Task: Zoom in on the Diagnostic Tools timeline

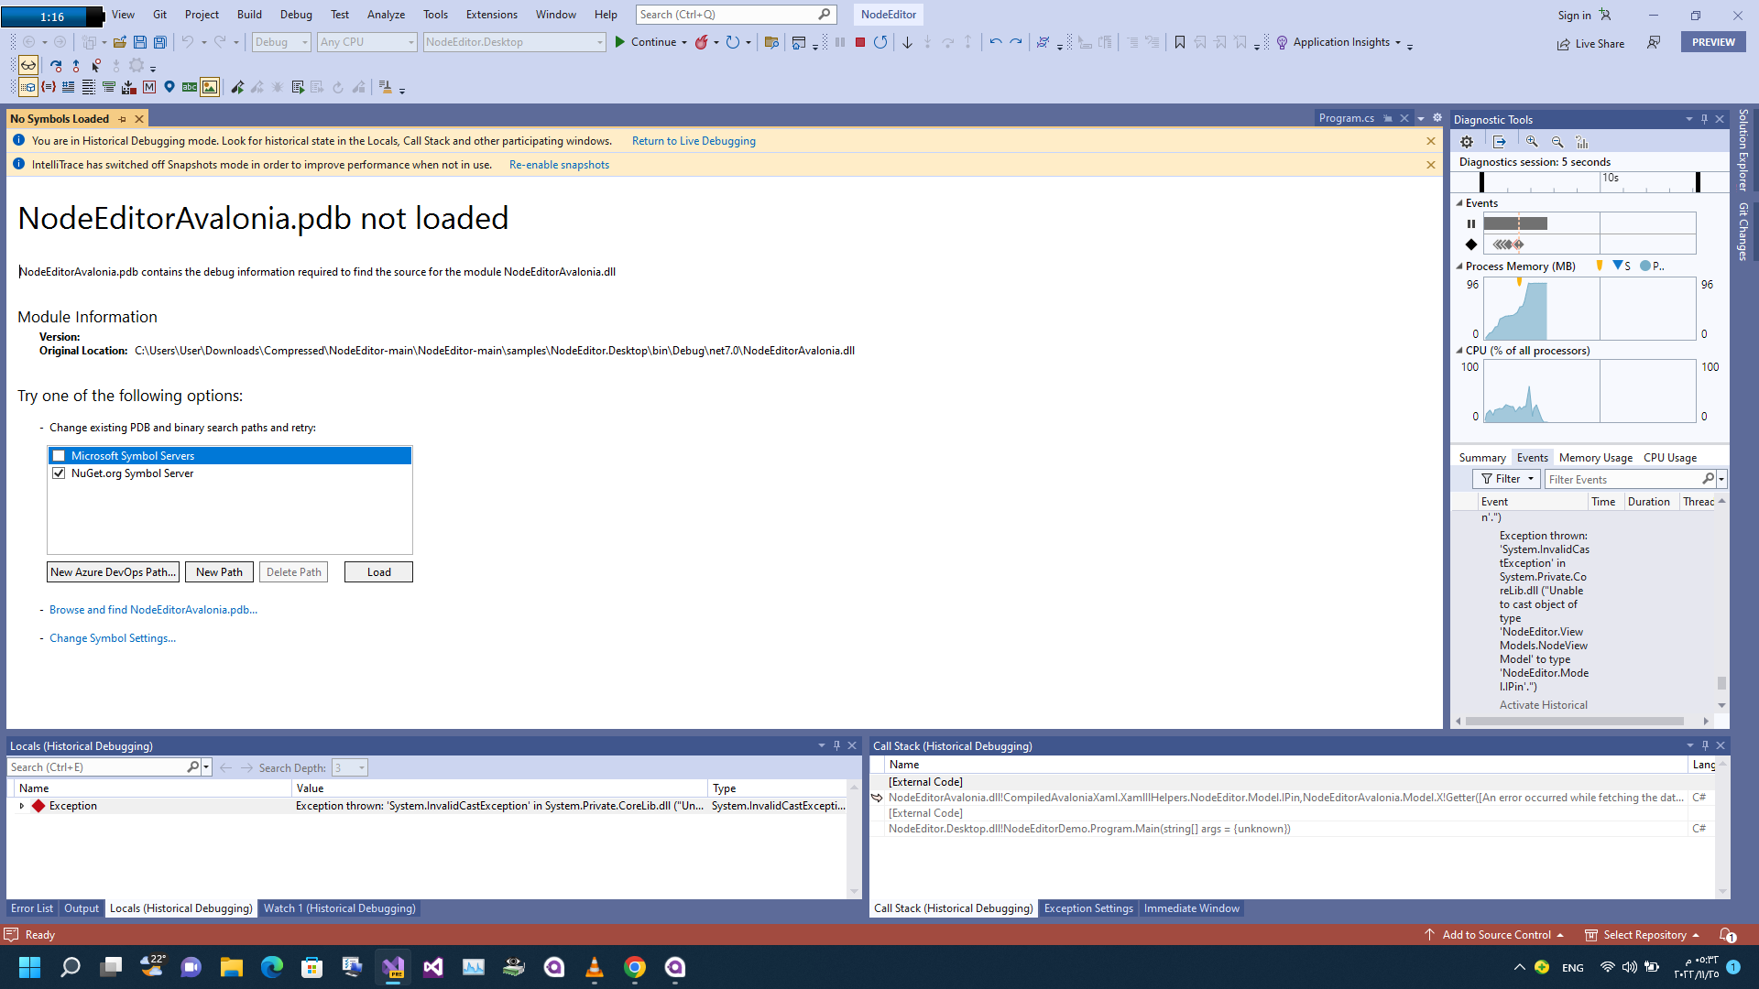Action: [1532, 141]
